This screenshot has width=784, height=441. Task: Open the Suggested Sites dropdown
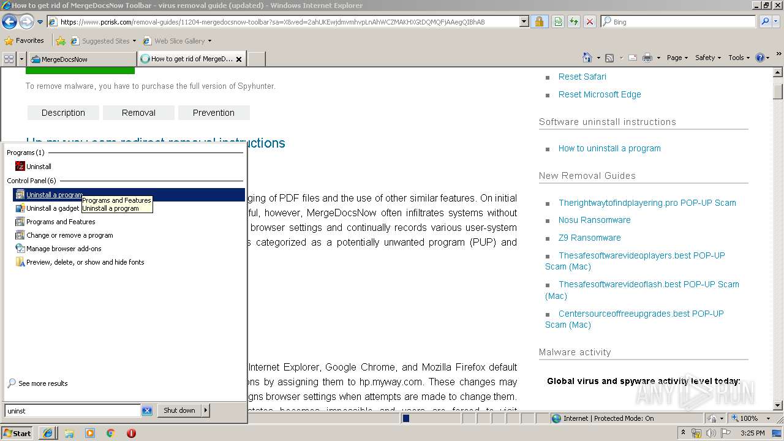pyautogui.click(x=104, y=41)
